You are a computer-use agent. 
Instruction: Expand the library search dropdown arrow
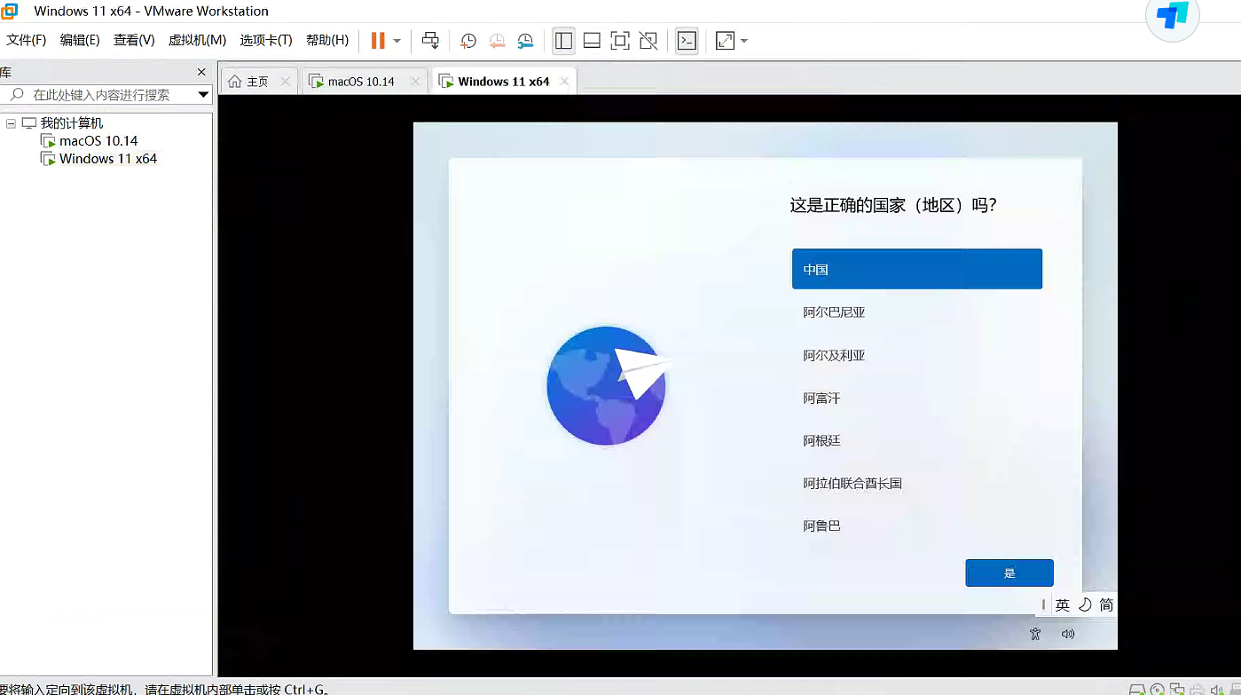203,95
